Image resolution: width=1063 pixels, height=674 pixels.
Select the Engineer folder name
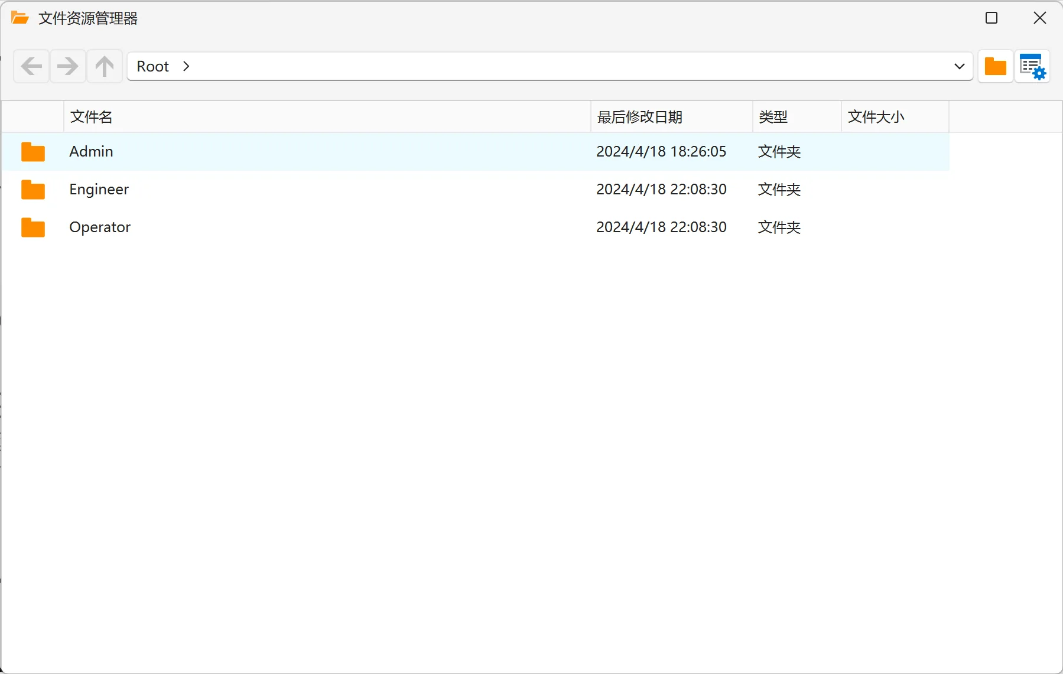tap(99, 190)
